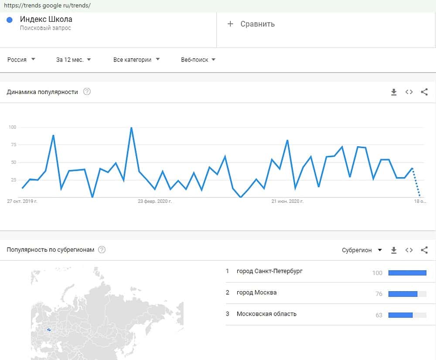Image resolution: width=436 pixels, height=360 pixels.
Task: Download the popularity dynamics chart data
Action: pyautogui.click(x=394, y=92)
